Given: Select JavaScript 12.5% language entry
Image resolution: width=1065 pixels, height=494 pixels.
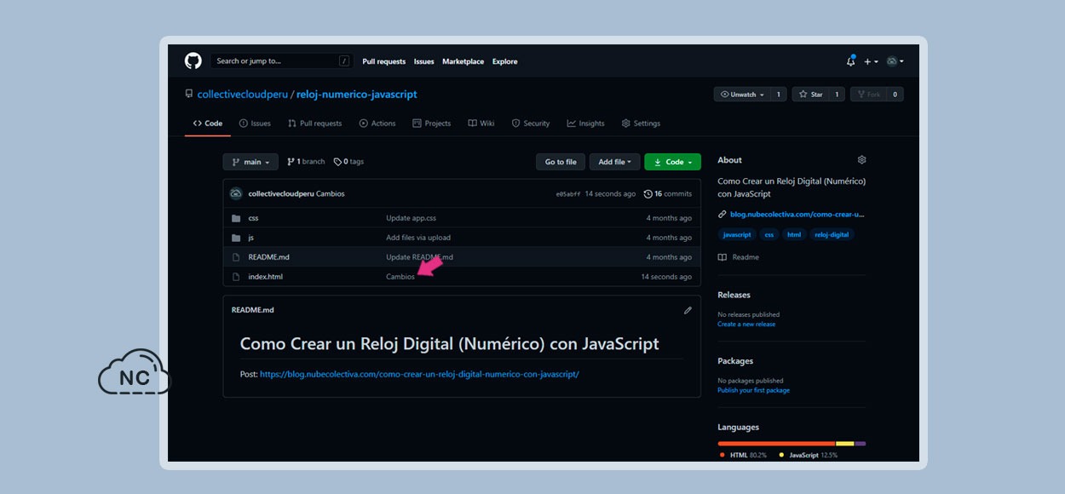Looking at the screenshot, I should pyautogui.click(x=808, y=455).
